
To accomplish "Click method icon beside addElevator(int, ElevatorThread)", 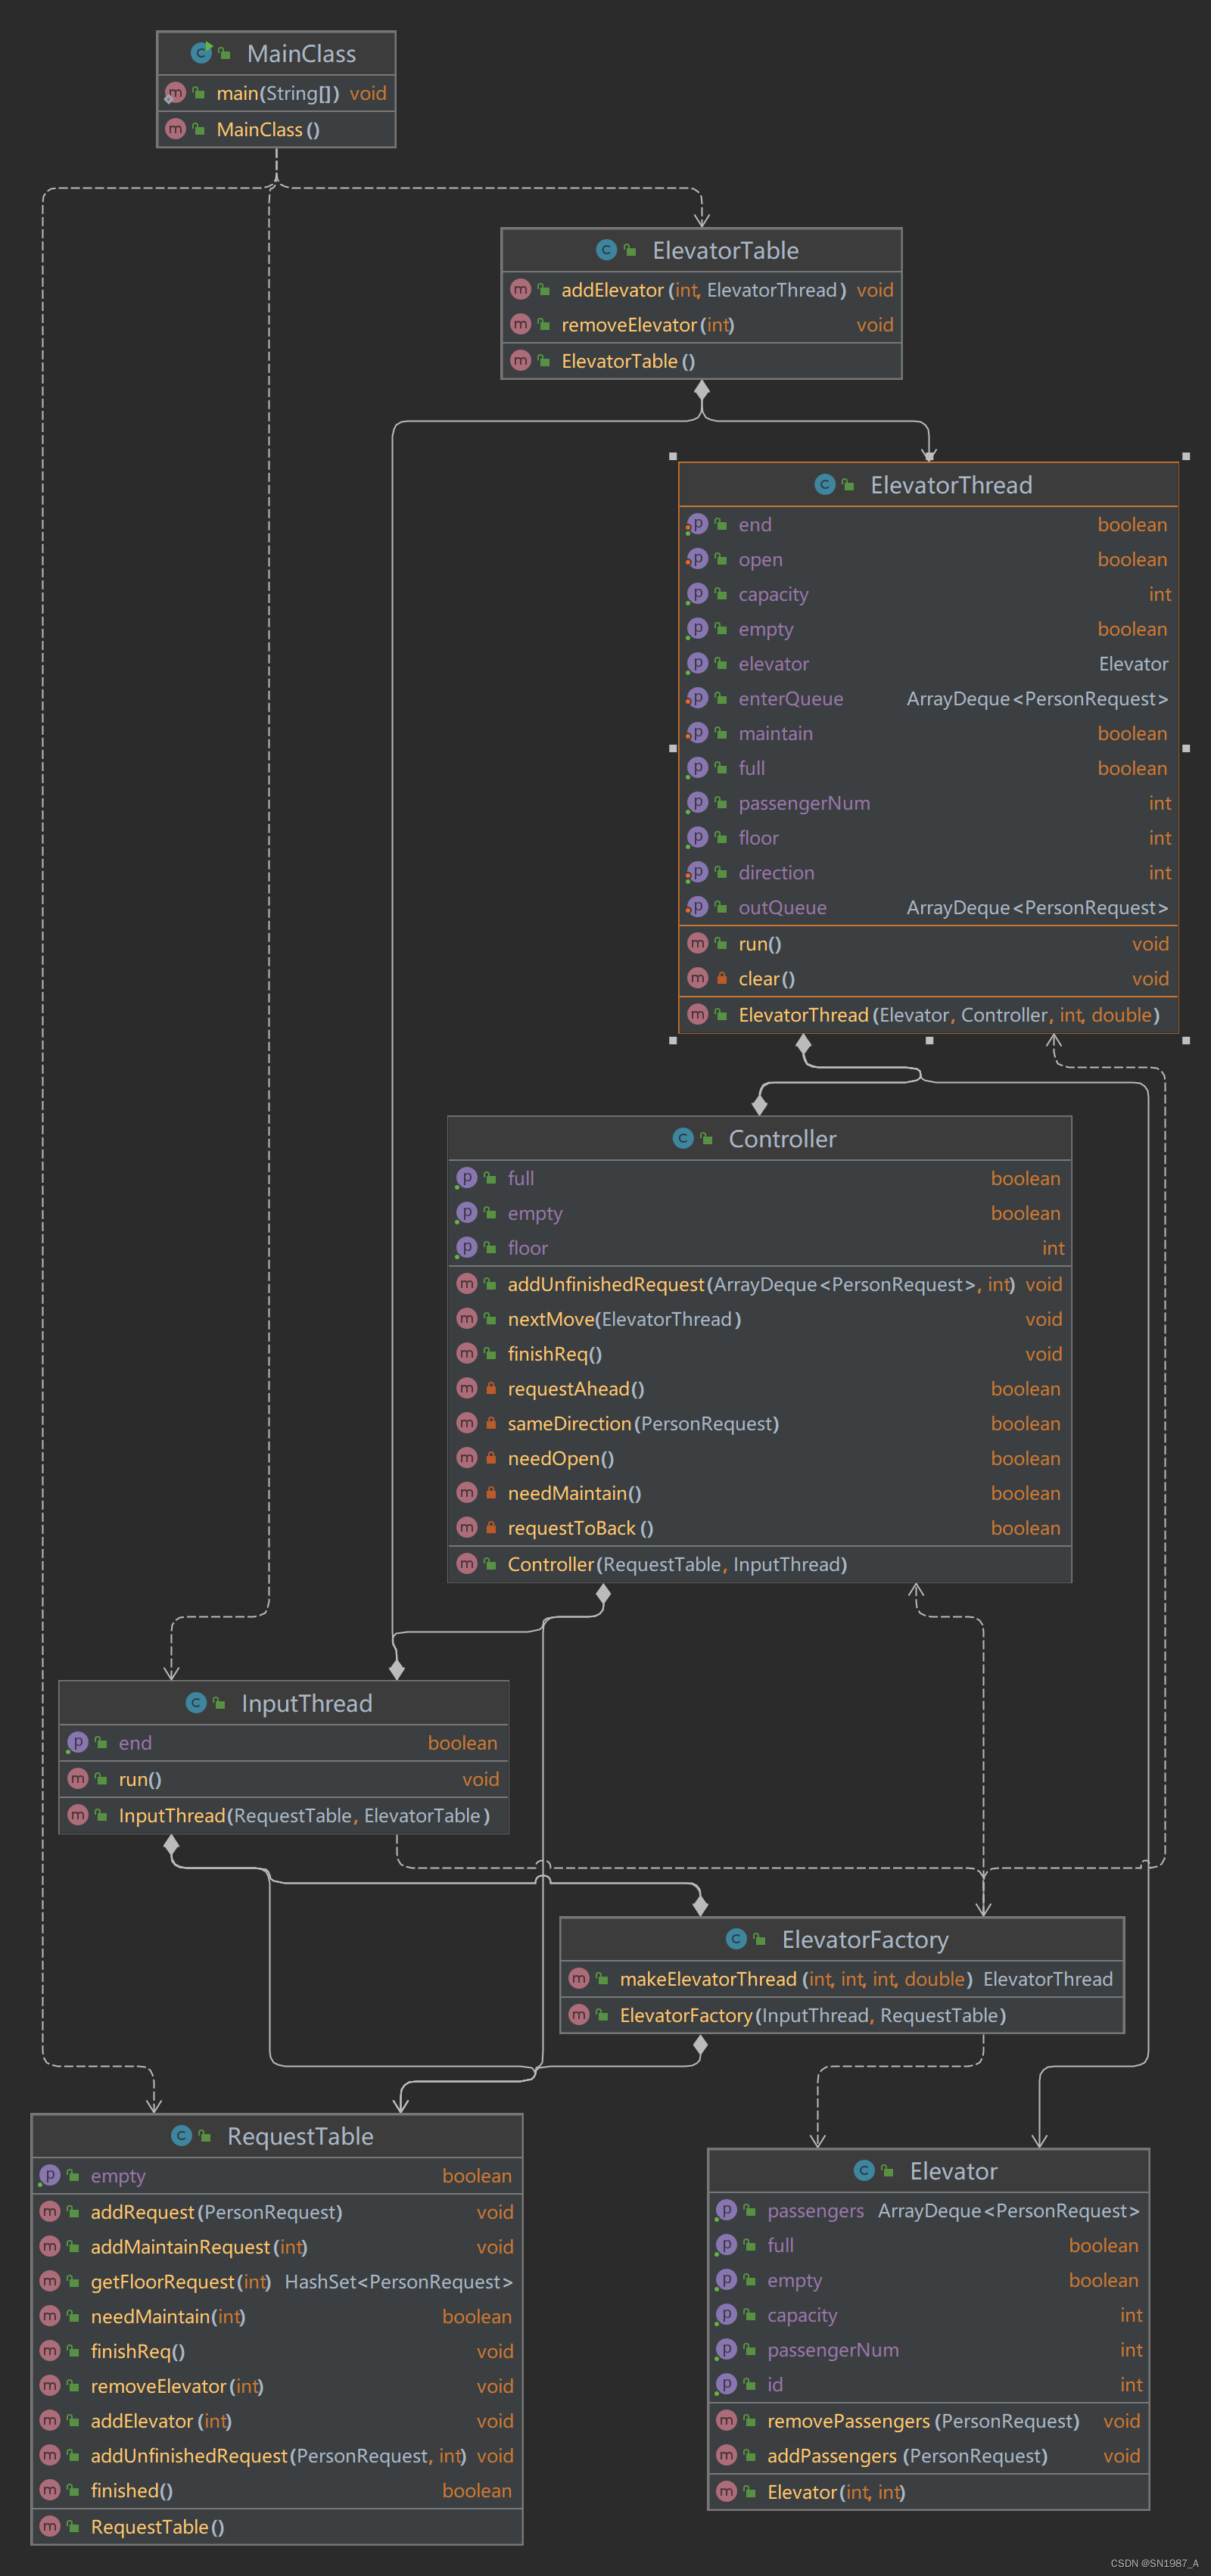I will click(520, 289).
